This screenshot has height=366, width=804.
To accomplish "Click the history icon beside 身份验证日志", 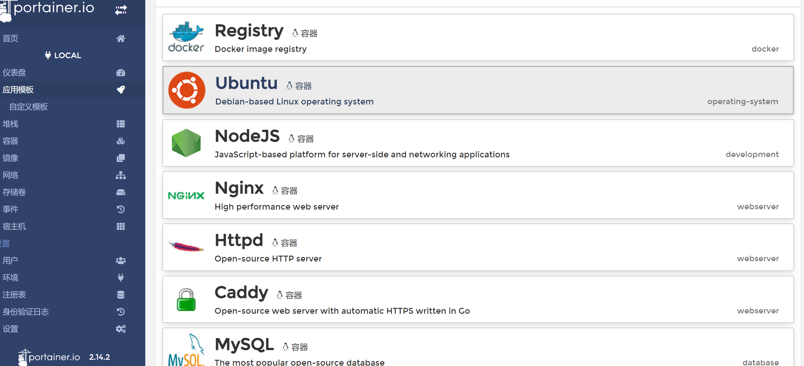I will click(121, 312).
